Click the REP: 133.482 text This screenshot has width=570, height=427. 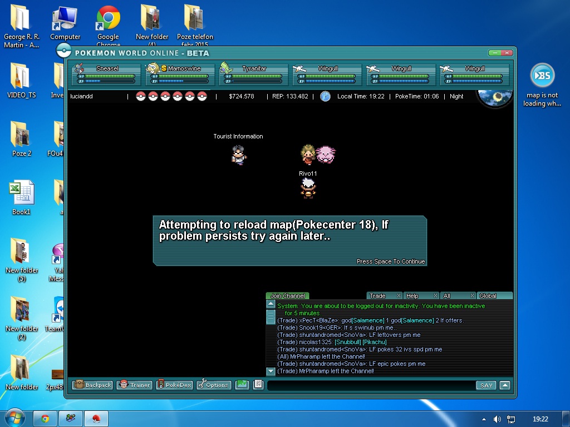click(289, 96)
